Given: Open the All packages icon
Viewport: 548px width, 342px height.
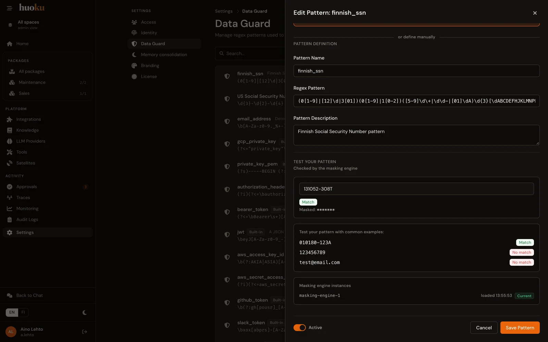Looking at the screenshot, I should click(12, 71).
